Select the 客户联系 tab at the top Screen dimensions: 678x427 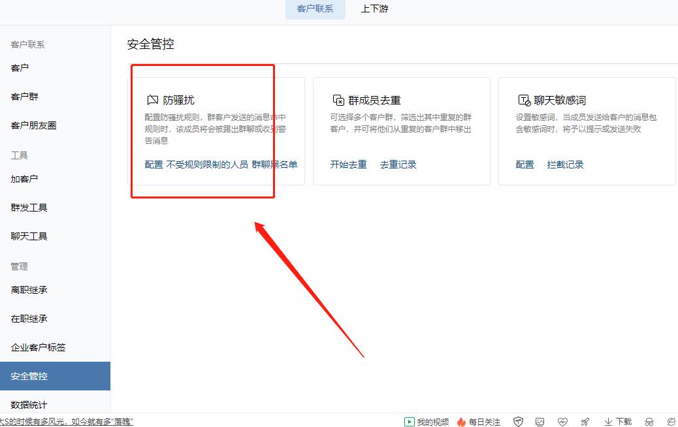315,9
